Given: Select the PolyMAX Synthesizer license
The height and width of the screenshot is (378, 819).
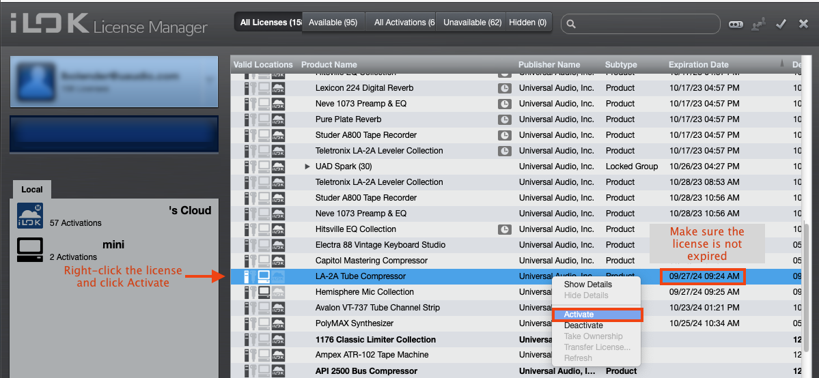Looking at the screenshot, I should click(x=354, y=323).
